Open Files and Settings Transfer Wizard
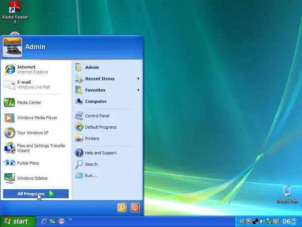This screenshot has width=302, height=227. pyautogui.click(x=36, y=148)
